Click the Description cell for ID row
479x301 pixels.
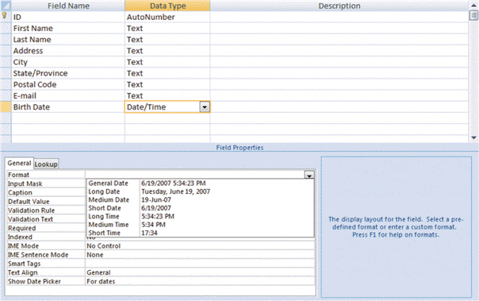point(339,17)
